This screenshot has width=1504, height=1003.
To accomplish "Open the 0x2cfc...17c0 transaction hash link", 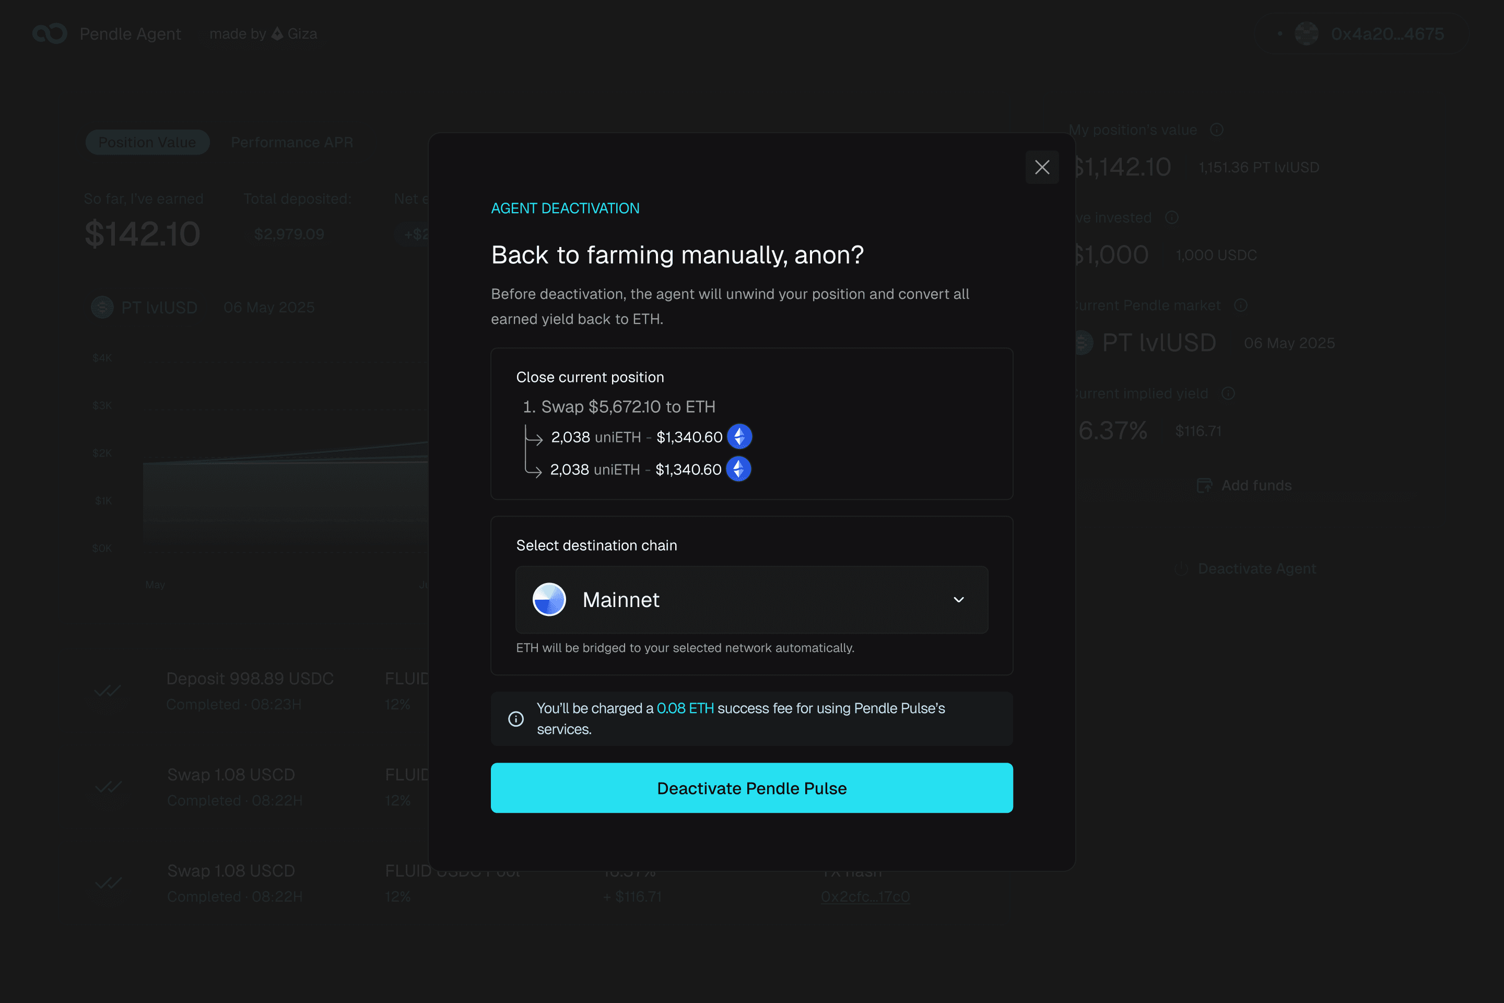I will tap(865, 896).
